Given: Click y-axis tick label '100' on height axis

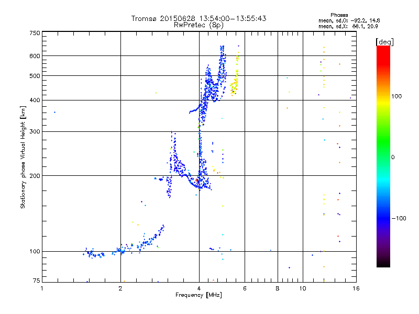Looking at the screenshot, I should (35, 252).
